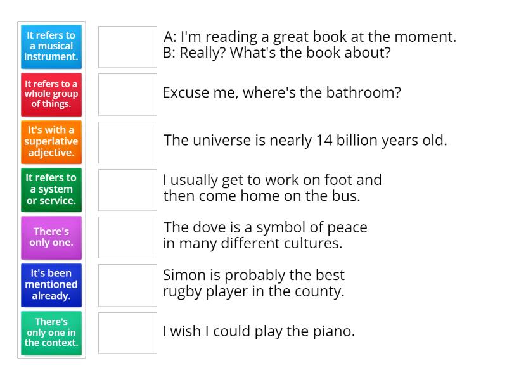Select the answer box for the universe sentence
Viewport: 507px width, 380px height.
(x=127, y=142)
